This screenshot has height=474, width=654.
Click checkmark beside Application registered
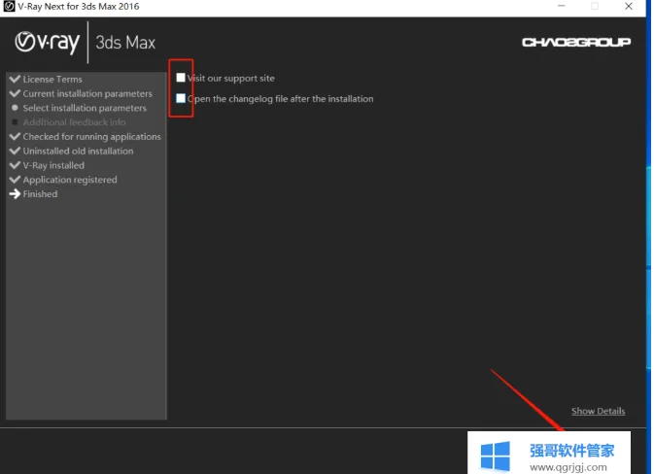(x=15, y=180)
